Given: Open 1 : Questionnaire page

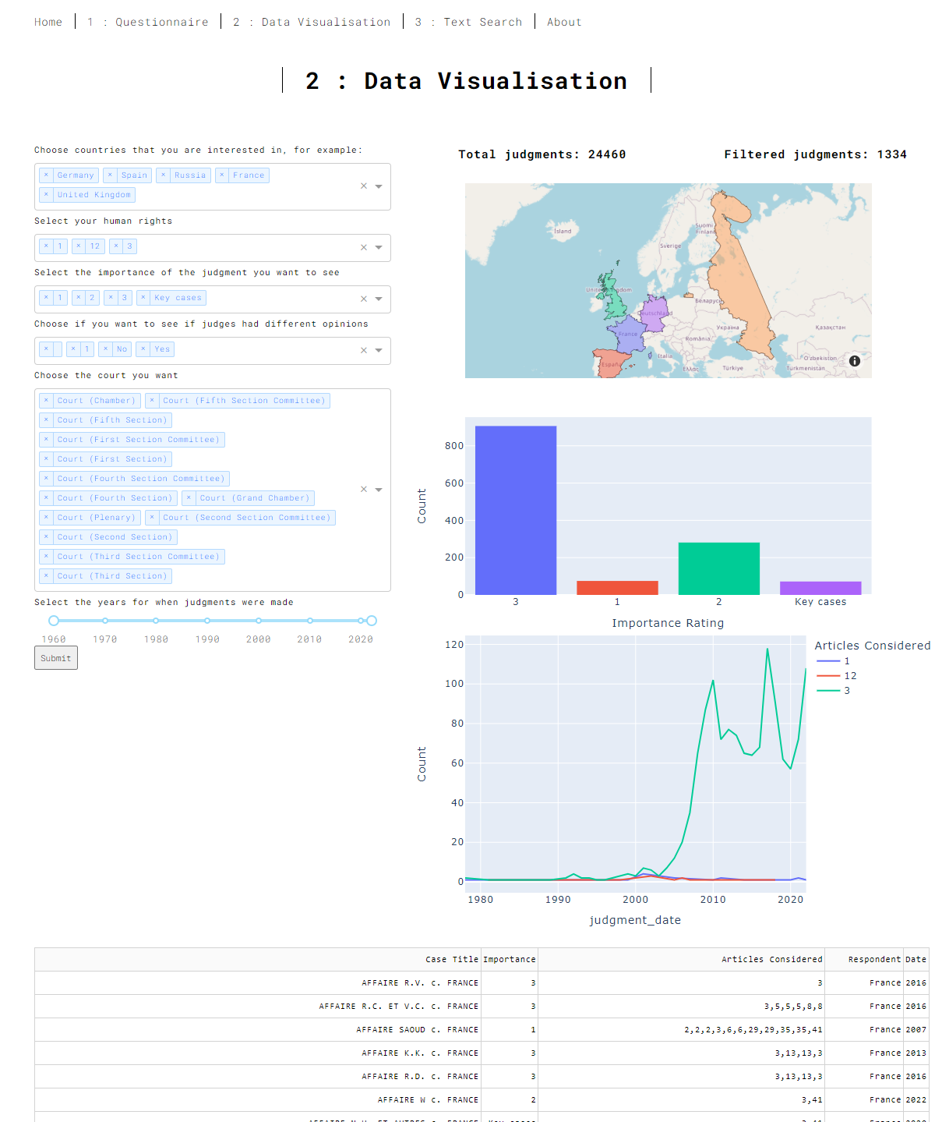Looking at the screenshot, I should [148, 22].
